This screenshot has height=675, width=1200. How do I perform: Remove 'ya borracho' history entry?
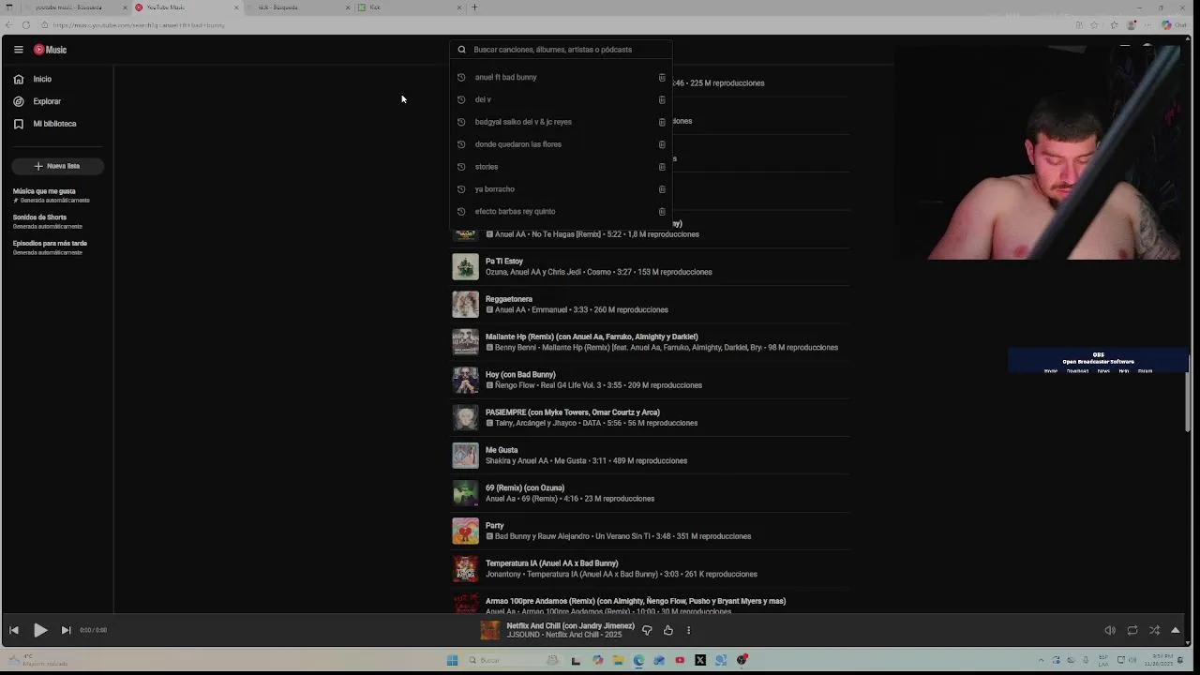(662, 189)
